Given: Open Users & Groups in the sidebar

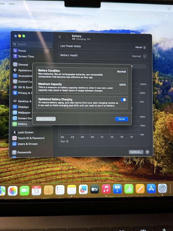Looking at the screenshot, I should tap(25, 144).
